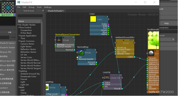Image resolution: width=178 pixels, height=96 pixels.
Task: Click the Help button in right panel
Action: [x=166, y=23]
